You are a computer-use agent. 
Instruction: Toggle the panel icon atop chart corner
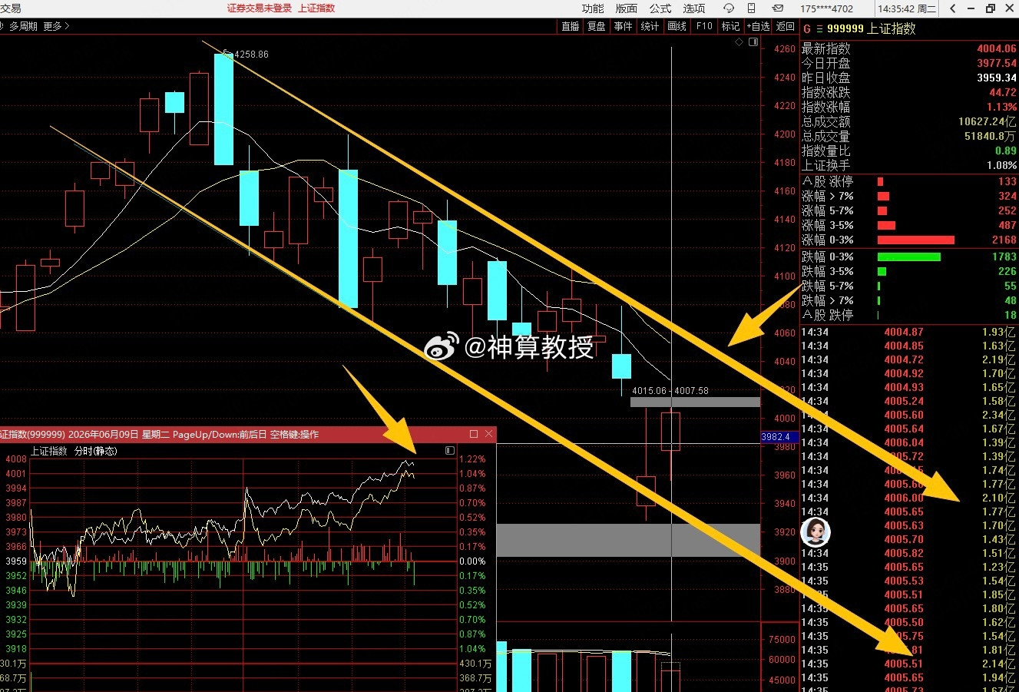coord(753,42)
